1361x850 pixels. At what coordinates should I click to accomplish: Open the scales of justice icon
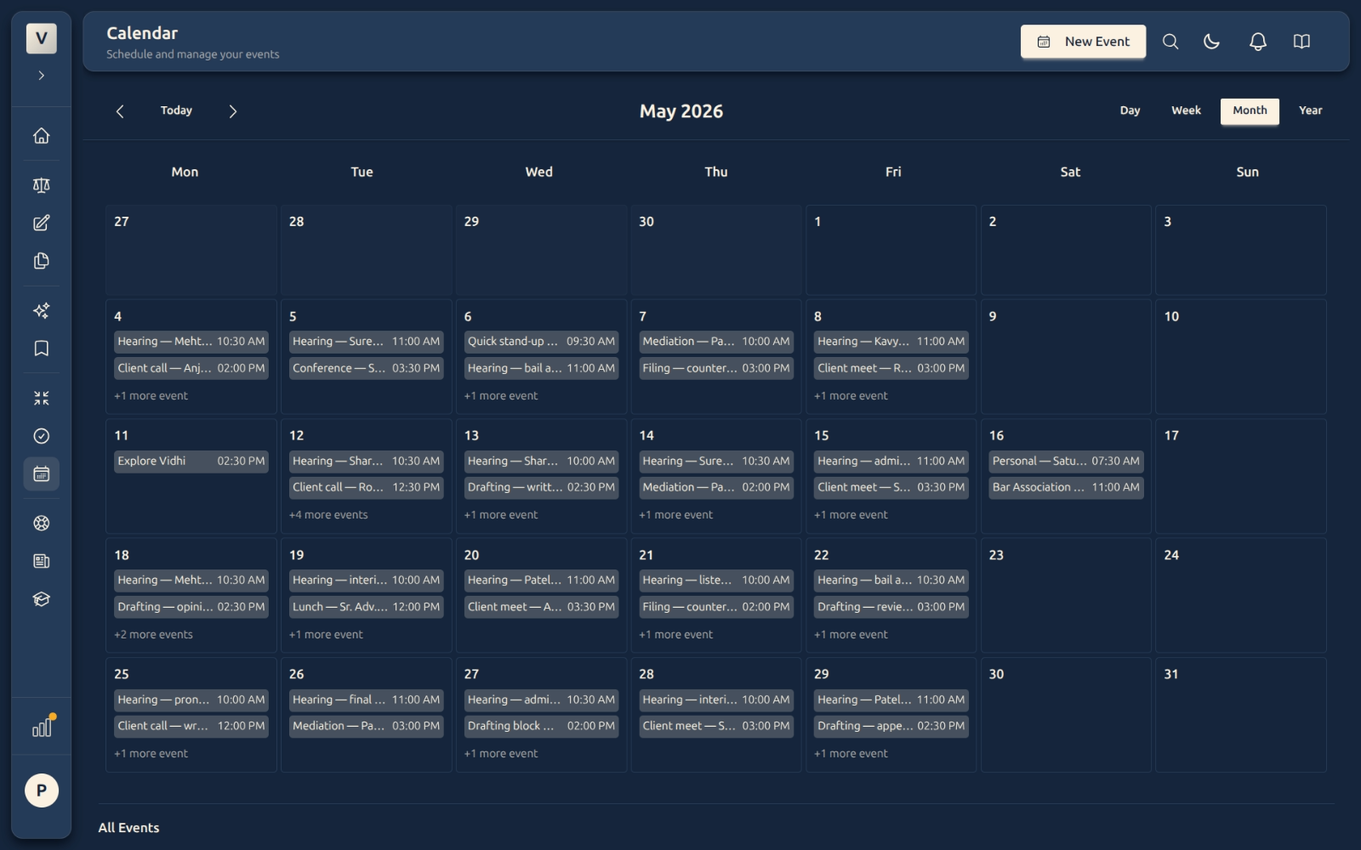coord(41,185)
